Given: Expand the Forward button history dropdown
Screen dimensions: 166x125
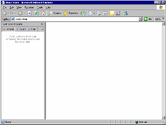Looking at the screenshot, I should [x=25, y=13].
